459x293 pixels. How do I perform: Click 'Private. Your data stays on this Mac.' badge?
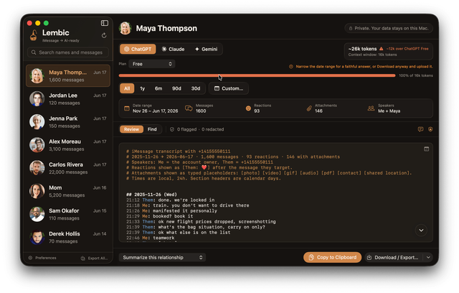click(x=389, y=29)
